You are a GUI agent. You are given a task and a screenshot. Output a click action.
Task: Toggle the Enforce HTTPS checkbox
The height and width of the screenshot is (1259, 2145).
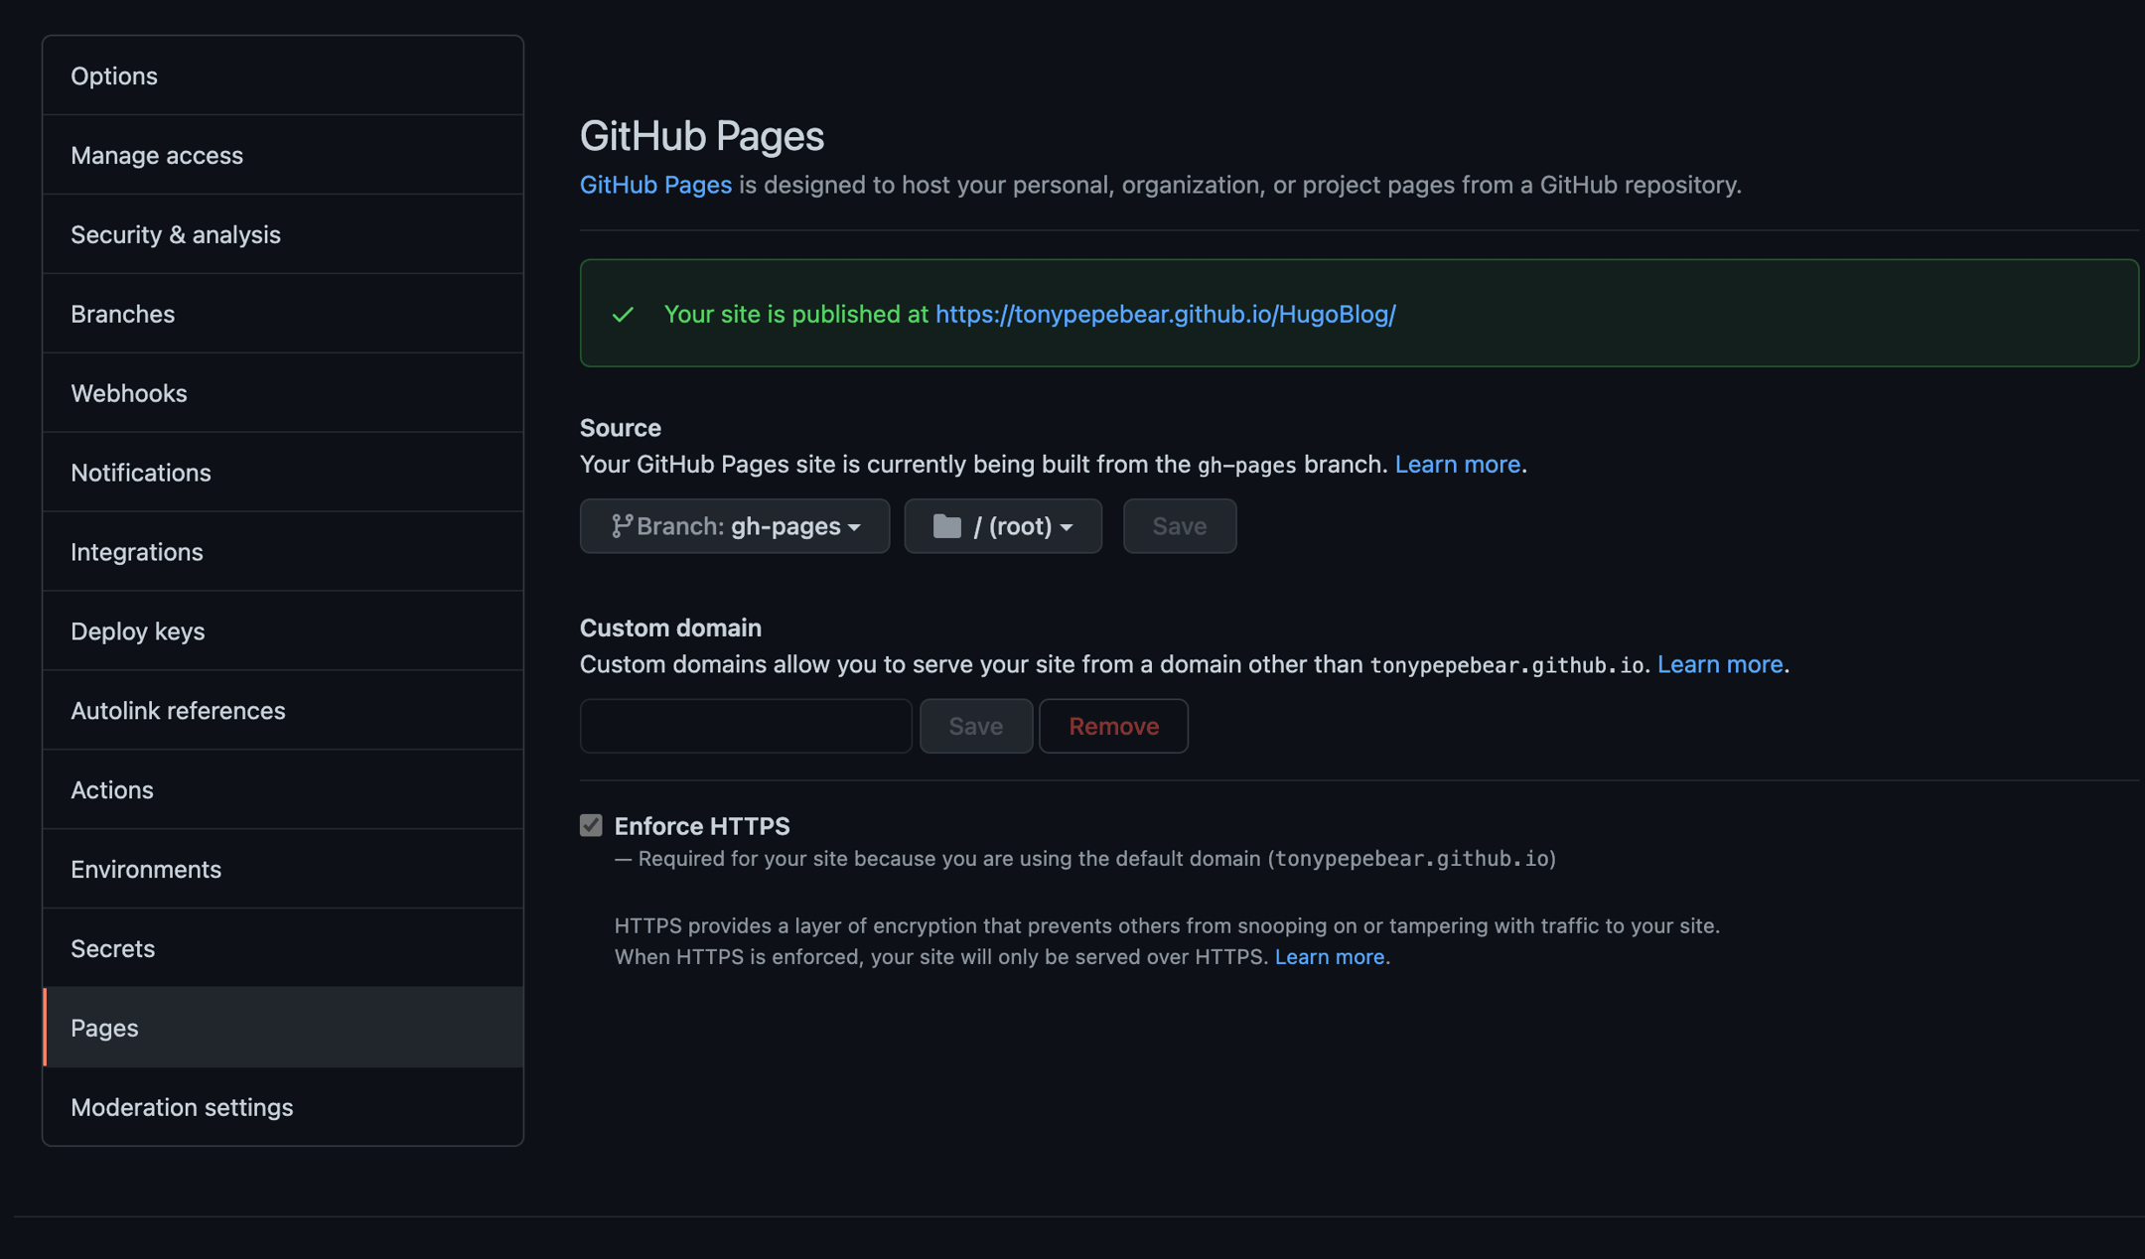pos(591,825)
